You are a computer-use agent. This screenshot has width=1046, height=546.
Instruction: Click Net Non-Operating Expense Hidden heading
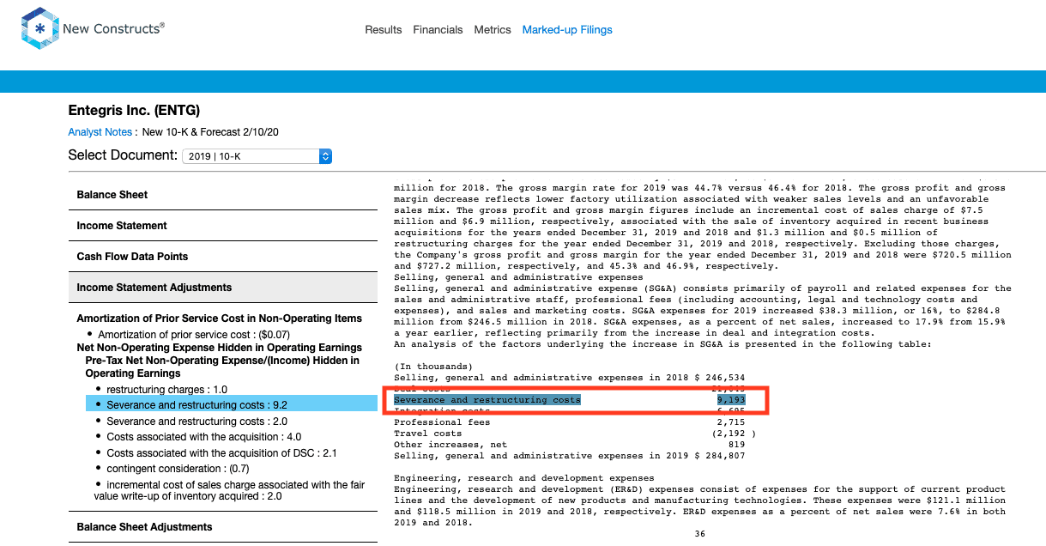pos(220,348)
